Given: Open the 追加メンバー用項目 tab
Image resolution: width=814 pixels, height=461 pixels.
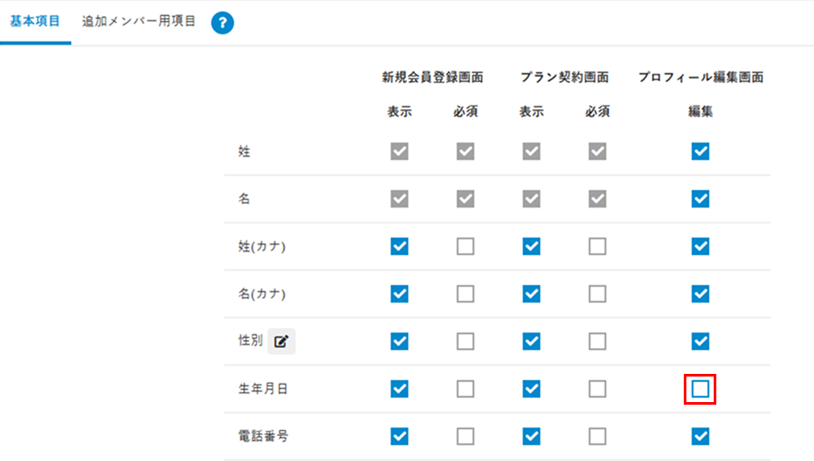Looking at the screenshot, I should 139,21.
